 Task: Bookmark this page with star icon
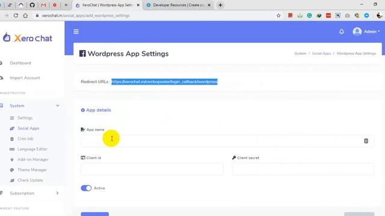point(279,16)
